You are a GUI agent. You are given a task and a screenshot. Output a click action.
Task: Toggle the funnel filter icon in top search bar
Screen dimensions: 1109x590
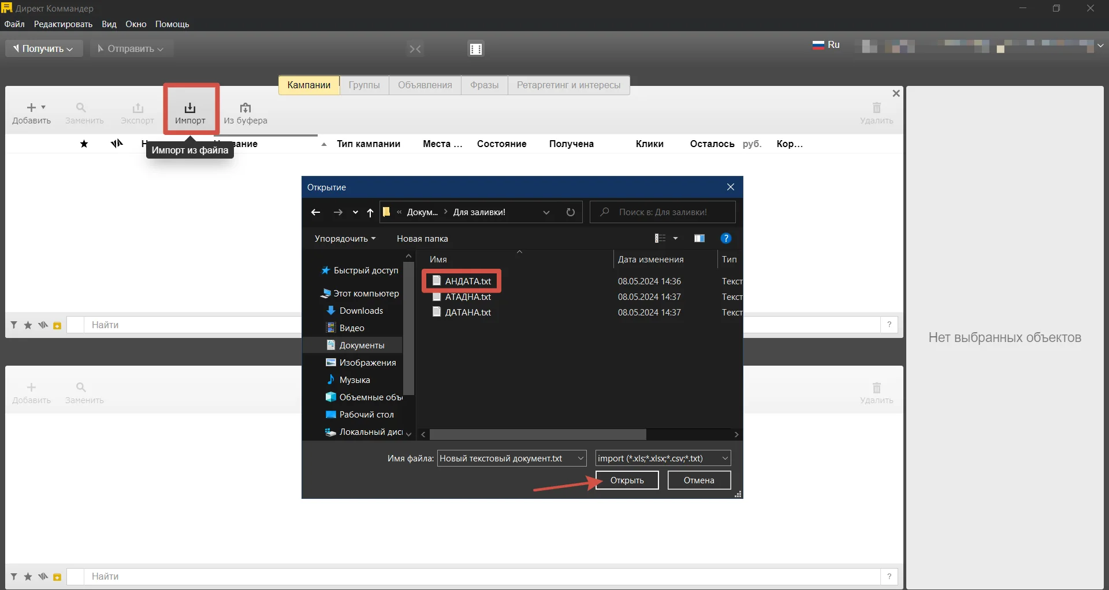click(x=14, y=325)
